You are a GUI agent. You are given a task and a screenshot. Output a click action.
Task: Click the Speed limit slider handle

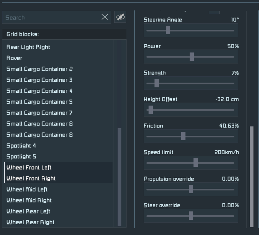[196, 163]
